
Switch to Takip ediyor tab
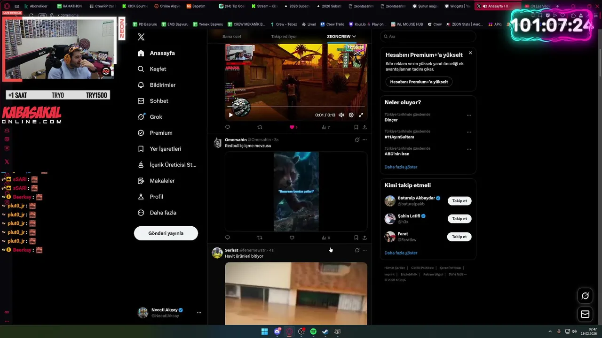(x=284, y=36)
